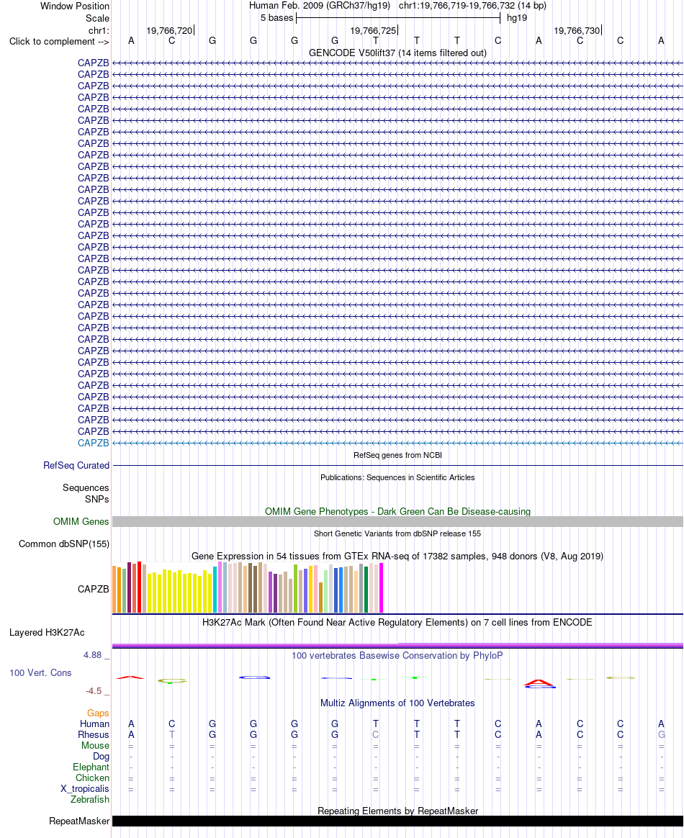The width and height of the screenshot is (684, 838).
Task: Open the OMIM Gene Phenotypes track title
Action: point(397,511)
